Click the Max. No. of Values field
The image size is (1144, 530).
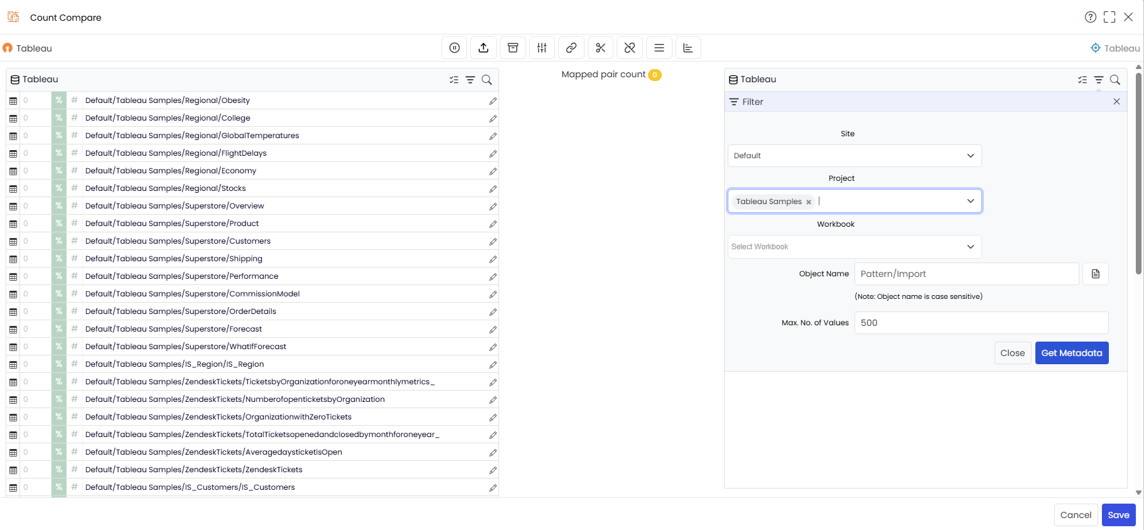[981, 323]
